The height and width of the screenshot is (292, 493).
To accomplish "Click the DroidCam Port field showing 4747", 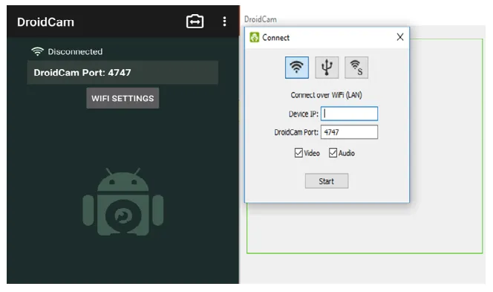I will tap(349, 132).
